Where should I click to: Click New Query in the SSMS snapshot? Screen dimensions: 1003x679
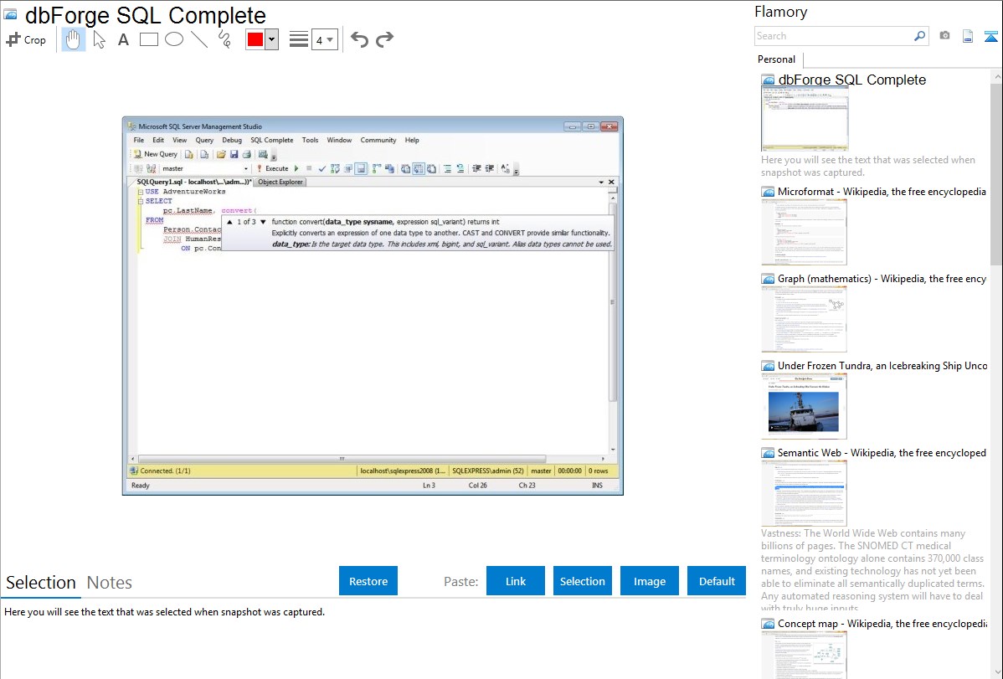[x=156, y=154]
